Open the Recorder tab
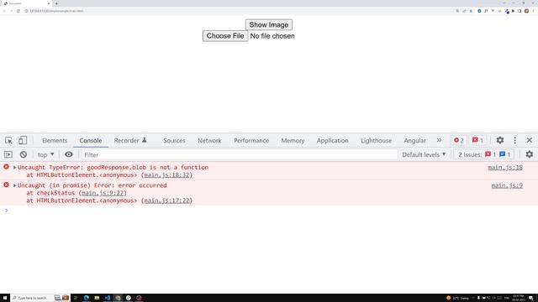 [x=130, y=140]
